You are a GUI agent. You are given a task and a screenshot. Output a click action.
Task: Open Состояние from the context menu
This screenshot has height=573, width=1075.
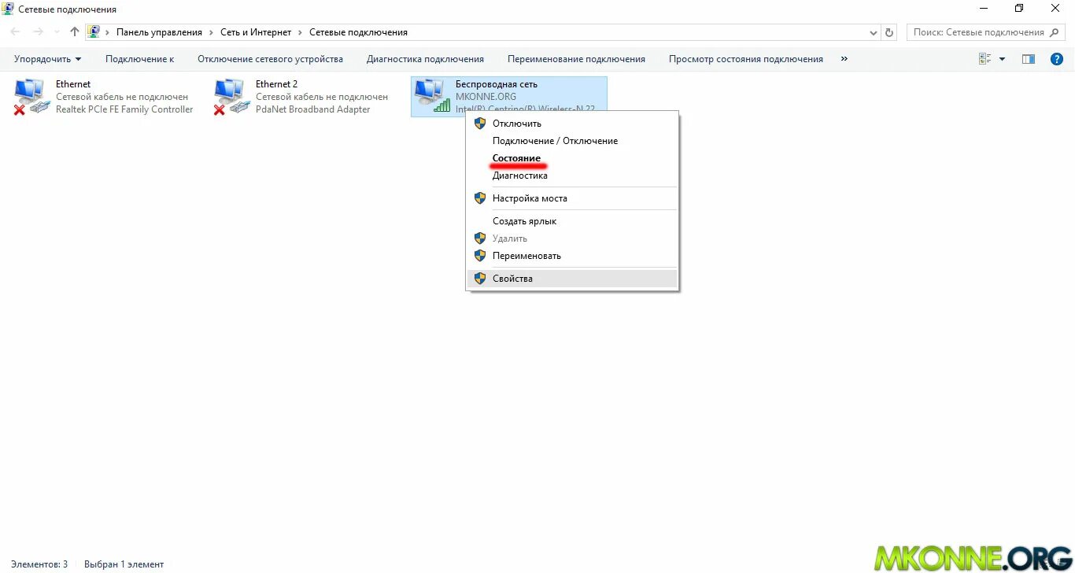pyautogui.click(x=572, y=158)
